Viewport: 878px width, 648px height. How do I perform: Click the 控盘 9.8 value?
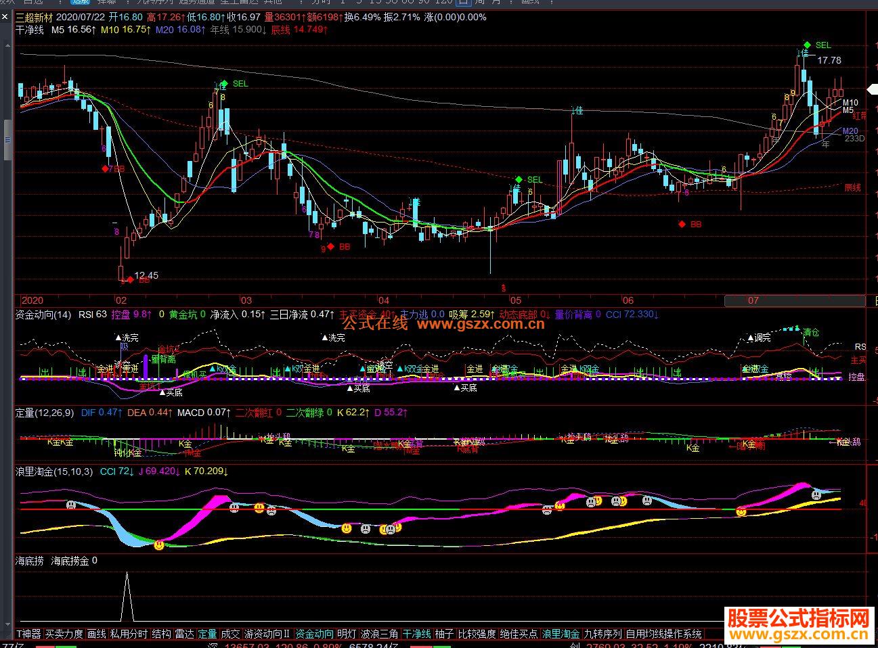(131, 315)
